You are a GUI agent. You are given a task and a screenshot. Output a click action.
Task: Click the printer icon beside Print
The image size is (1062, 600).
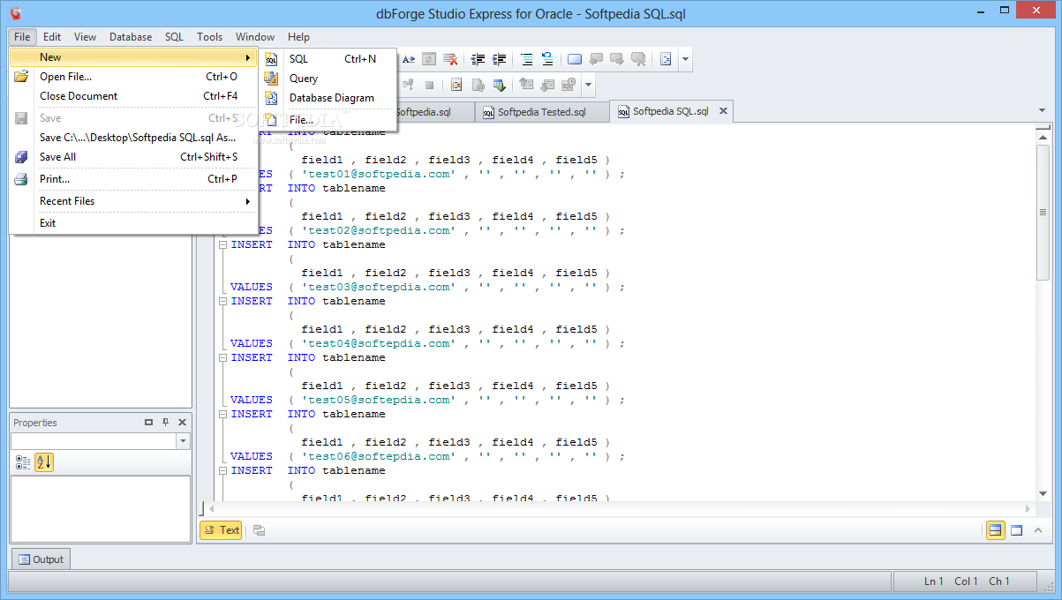pos(21,179)
